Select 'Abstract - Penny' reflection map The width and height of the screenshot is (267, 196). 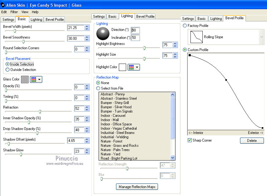pyautogui.click(x=113, y=94)
